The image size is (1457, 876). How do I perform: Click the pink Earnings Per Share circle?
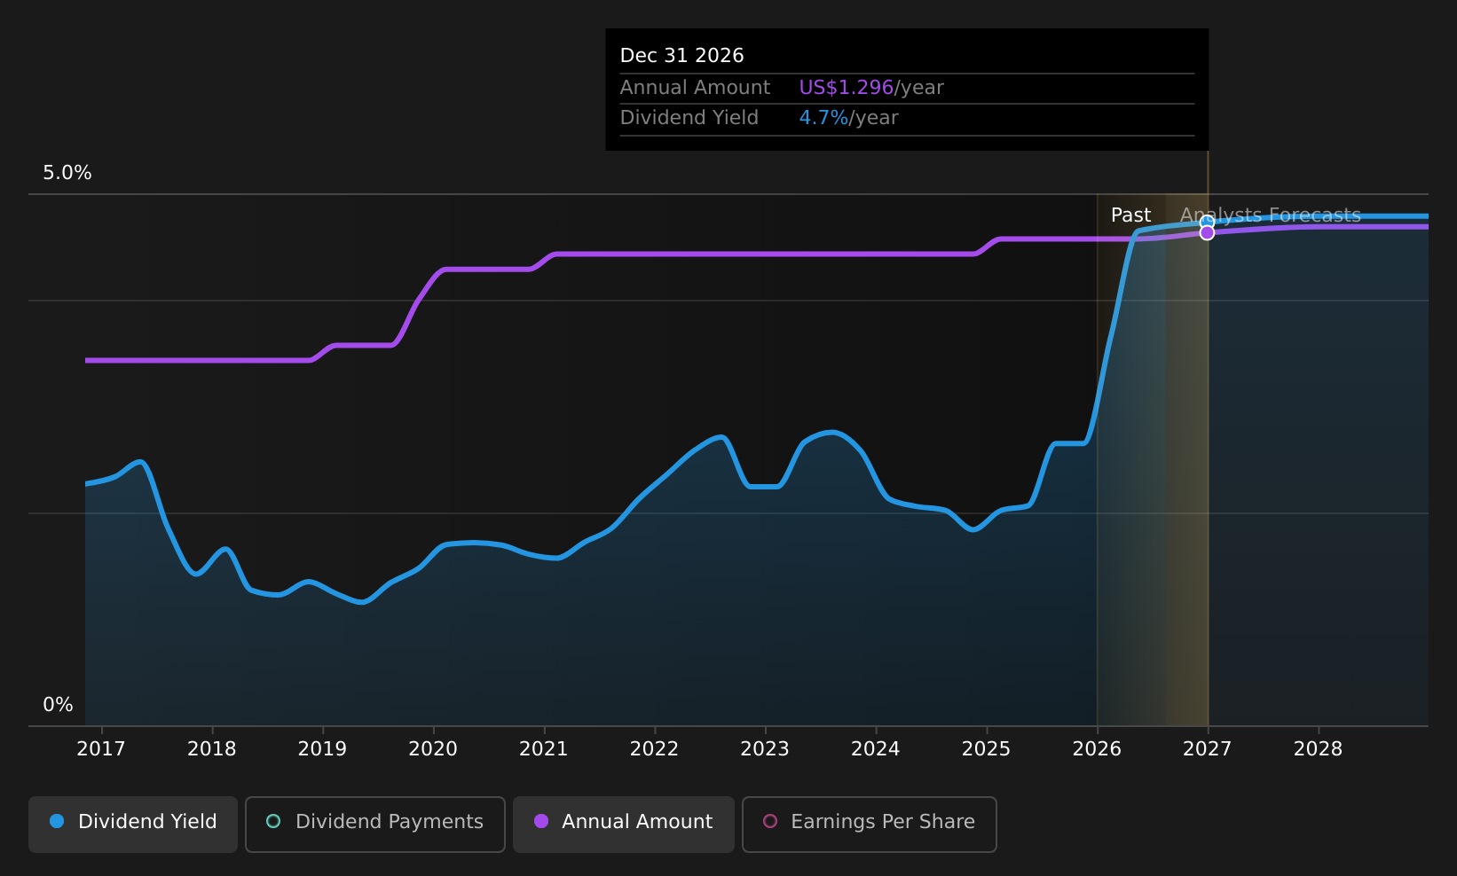pos(770,821)
